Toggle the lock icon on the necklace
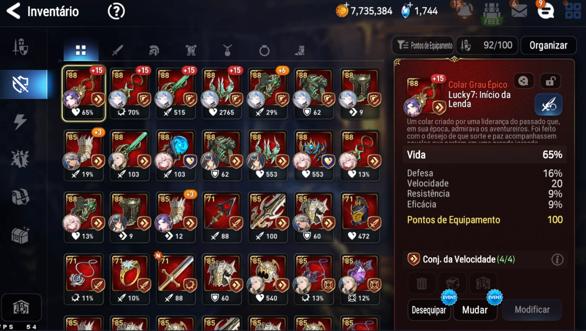Image resolution: width=586 pixels, height=331 pixels. click(550, 81)
